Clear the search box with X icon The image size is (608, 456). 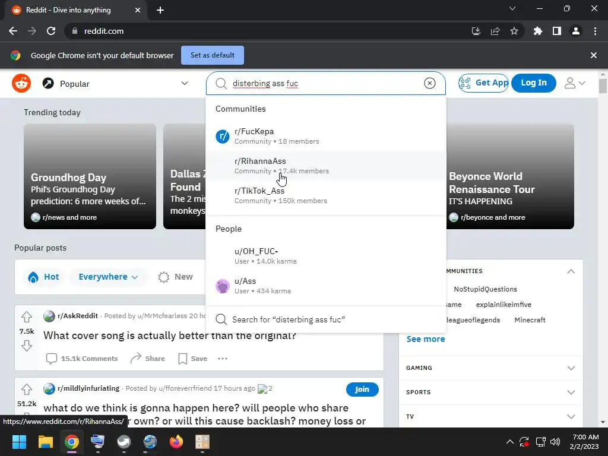pyautogui.click(x=429, y=83)
